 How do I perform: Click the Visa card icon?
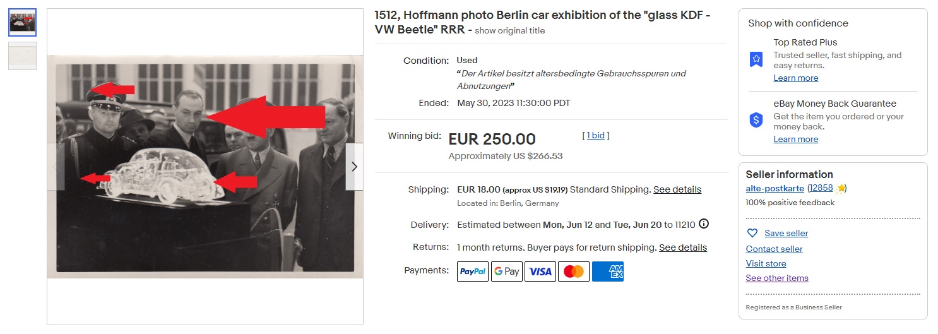click(540, 271)
